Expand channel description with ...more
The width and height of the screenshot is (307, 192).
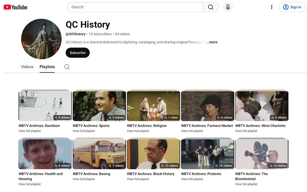point(212,42)
